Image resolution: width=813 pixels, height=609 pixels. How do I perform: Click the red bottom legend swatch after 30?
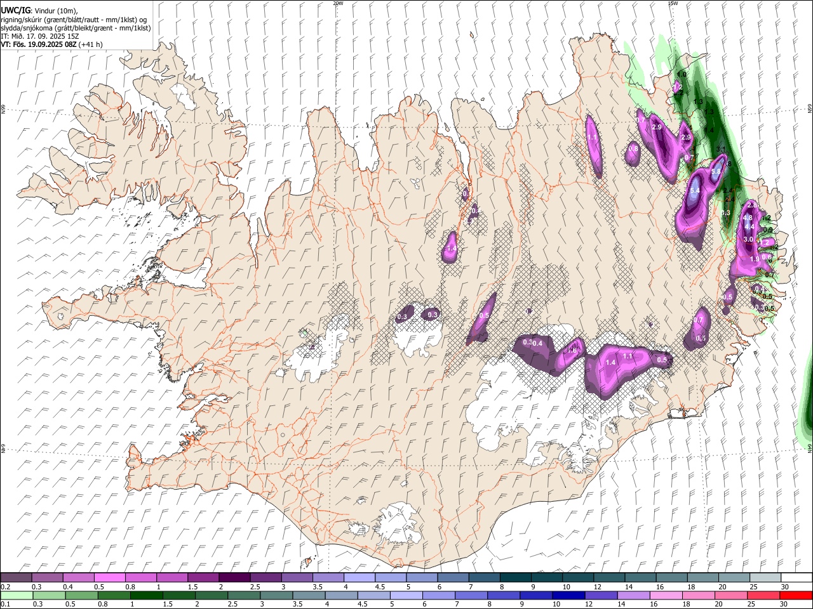pyautogui.click(x=796, y=595)
